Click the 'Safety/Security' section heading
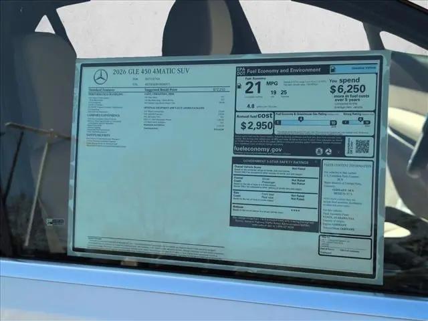Viewport: 428px width, 321px height. point(98,135)
